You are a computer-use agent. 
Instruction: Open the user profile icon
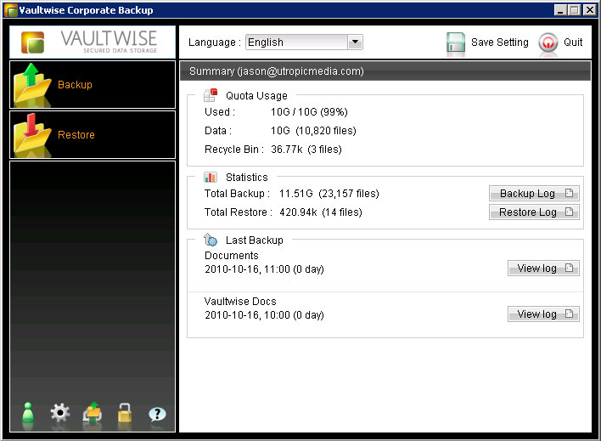pos(28,413)
